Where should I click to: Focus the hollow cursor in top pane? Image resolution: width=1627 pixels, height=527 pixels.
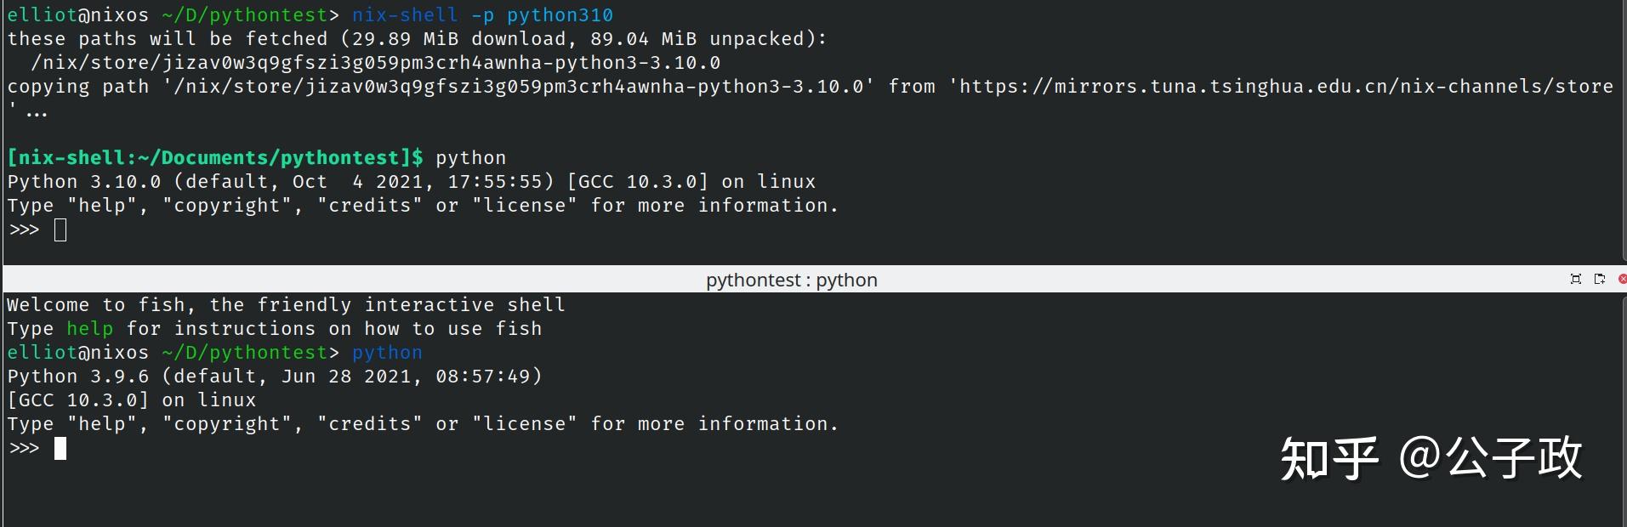(x=60, y=230)
